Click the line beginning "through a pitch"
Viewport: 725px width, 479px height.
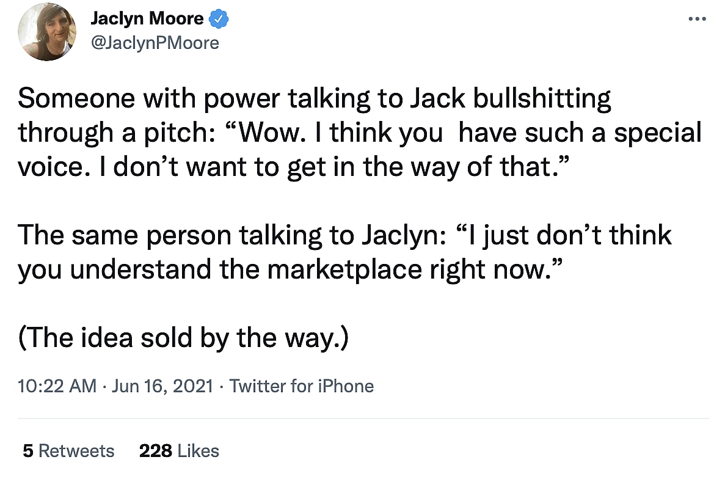point(360,134)
